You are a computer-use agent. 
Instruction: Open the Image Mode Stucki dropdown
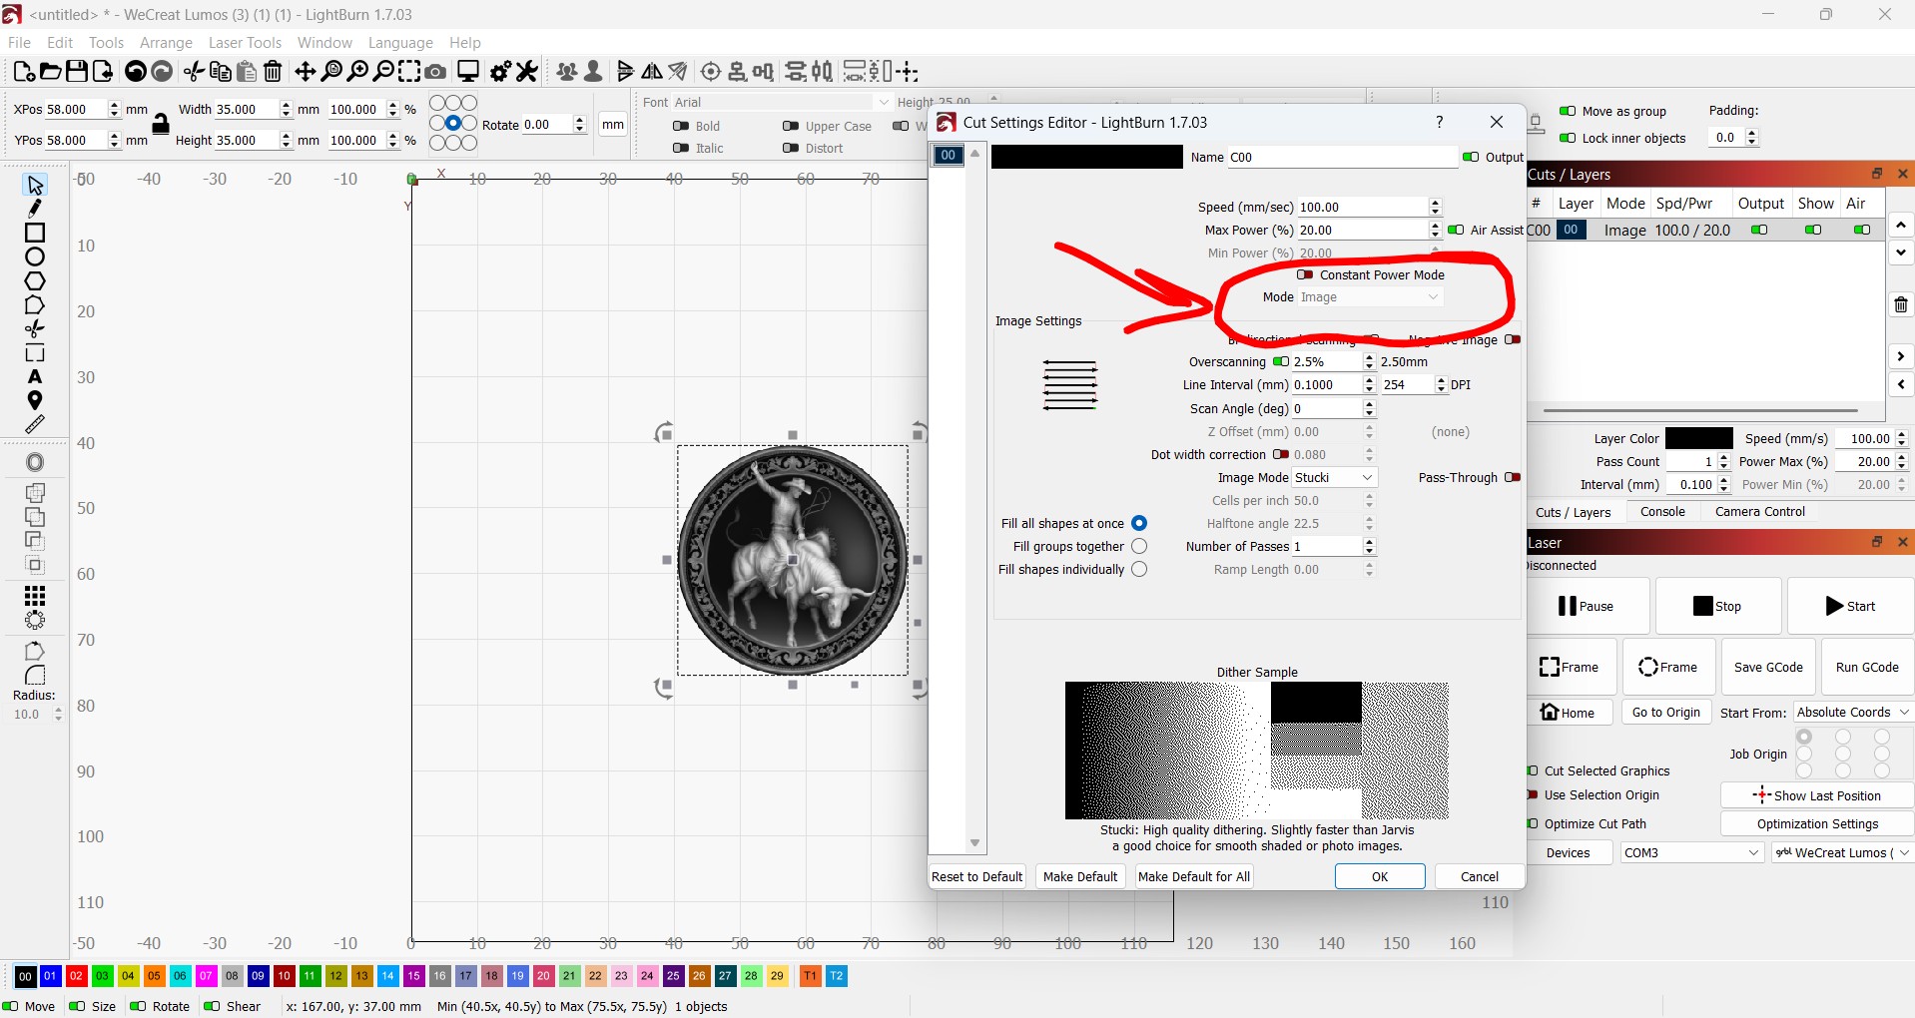click(1334, 478)
